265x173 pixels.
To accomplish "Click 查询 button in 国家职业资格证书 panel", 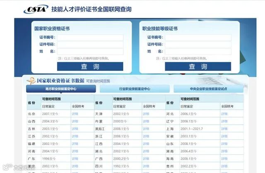I will pos(90,66).
